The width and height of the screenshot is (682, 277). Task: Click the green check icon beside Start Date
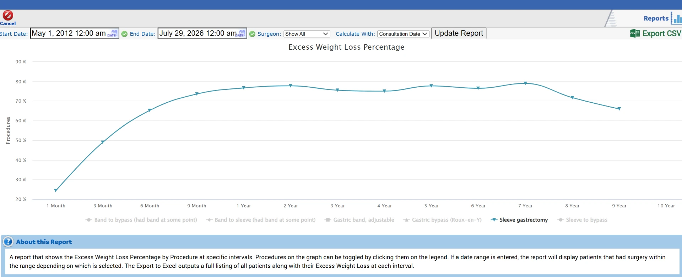[x=124, y=34]
